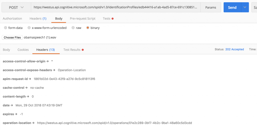The height and width of the screenshot is (130, 257).
Task: View the response Headers (13) tab
Action: 46,50
